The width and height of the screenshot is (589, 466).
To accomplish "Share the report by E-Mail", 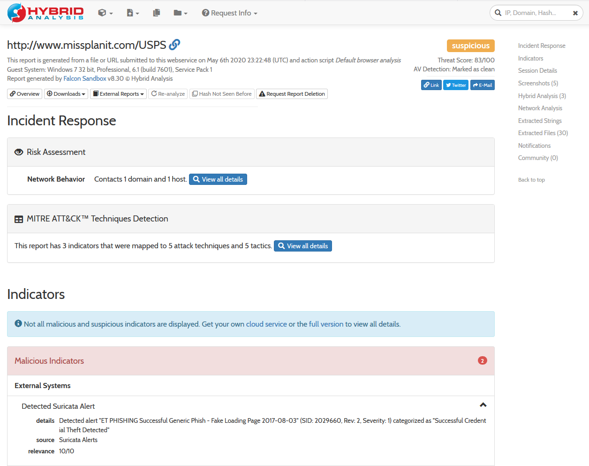I will pos(483,85).
